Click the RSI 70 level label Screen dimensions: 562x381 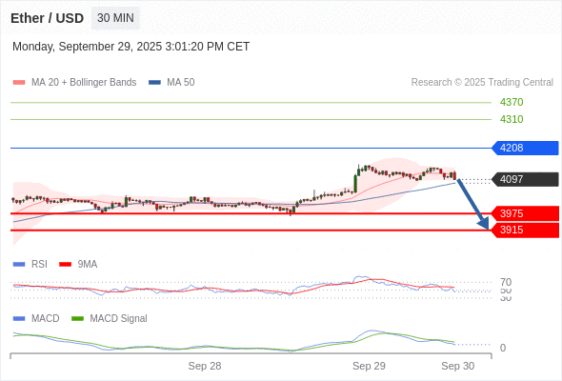(x=506, y=282)
